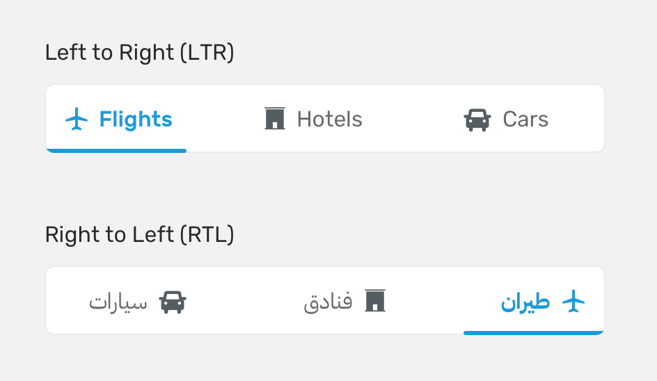Click the empty gap between Flights and Hotels
Image resolution: width=657 pixels, height=381 pixels.
218,120
